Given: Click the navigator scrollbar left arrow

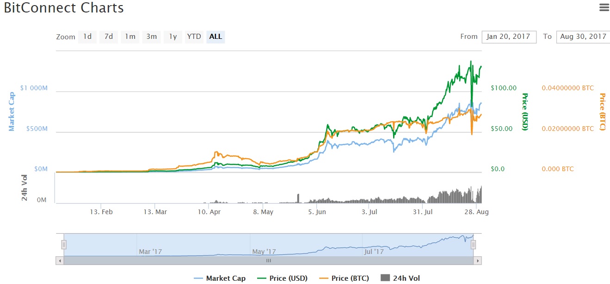Looking at the screenshot, I should tap(60, 261).
